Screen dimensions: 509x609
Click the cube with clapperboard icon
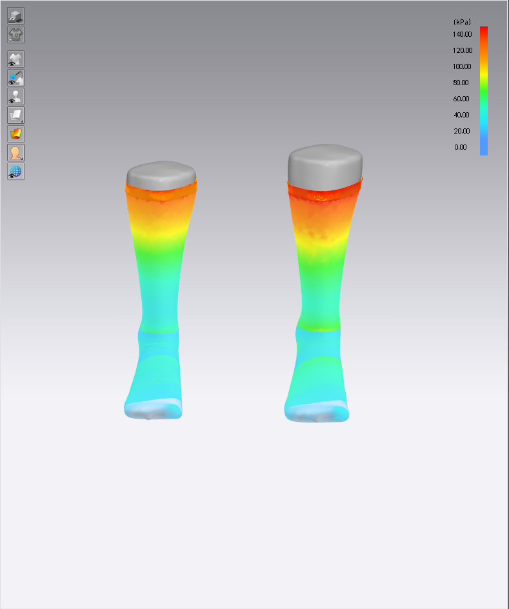(15, 16)
